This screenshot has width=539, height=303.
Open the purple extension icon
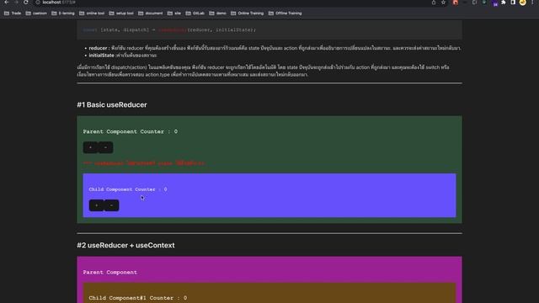coord(494,3)
